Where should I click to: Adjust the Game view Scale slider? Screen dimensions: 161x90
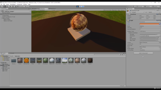click(62, 10)
